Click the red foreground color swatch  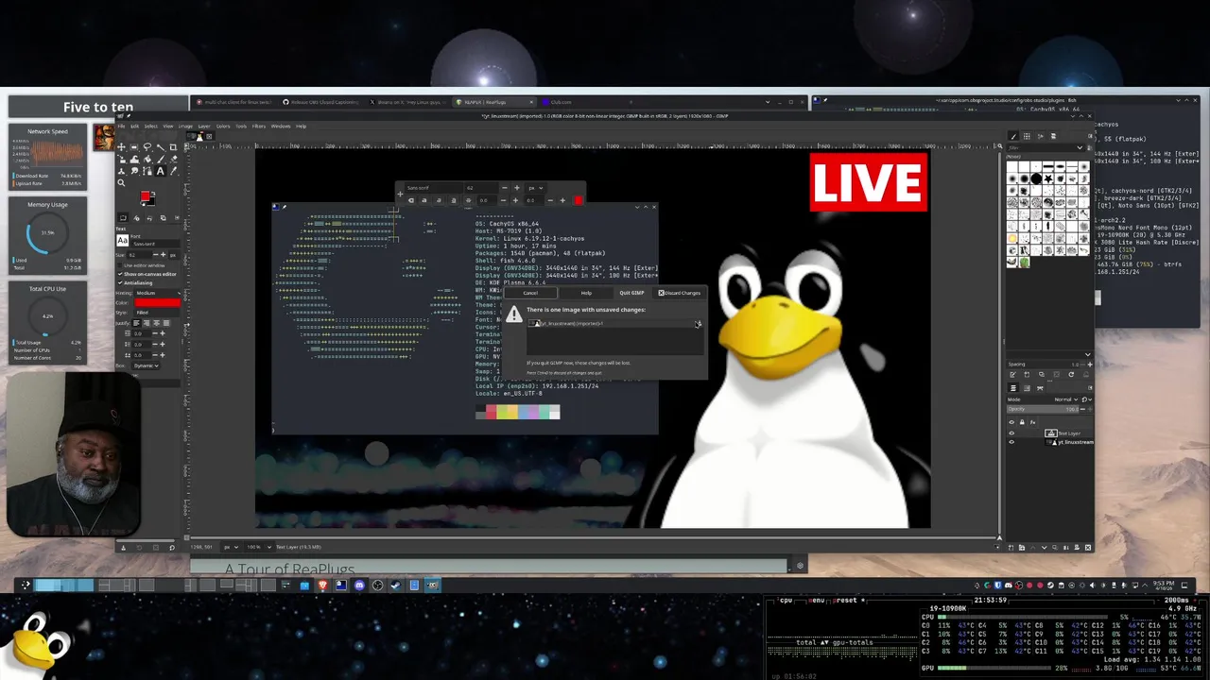(145, 195)
